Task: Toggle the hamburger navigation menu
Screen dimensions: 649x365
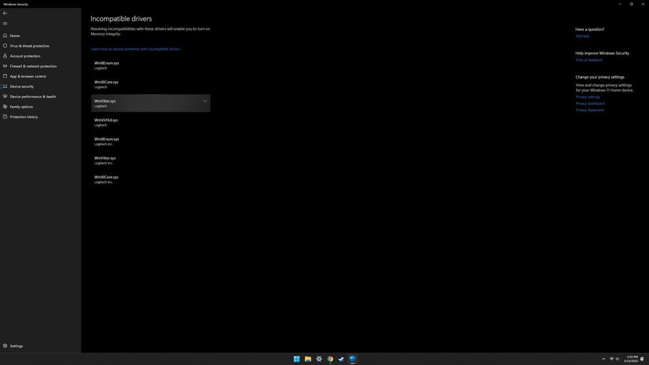Action: 5,23
